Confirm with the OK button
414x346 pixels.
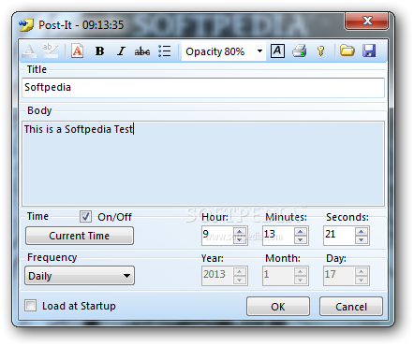(278, 307)
